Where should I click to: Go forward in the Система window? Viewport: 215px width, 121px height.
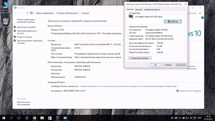tap(20, 13)
